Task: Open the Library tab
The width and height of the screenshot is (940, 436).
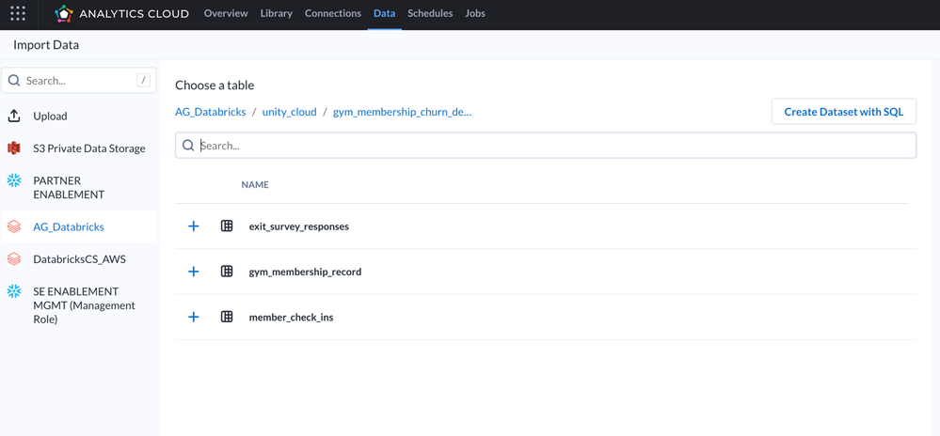Action: tap(277, 13)
